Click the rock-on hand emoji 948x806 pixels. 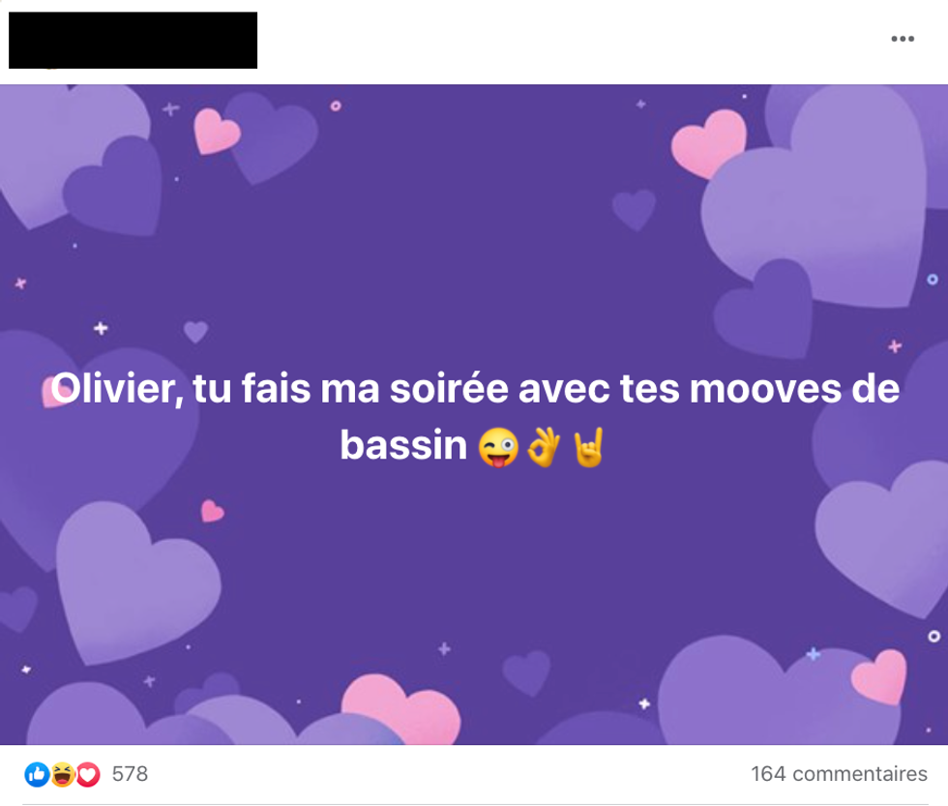point(589,447)
